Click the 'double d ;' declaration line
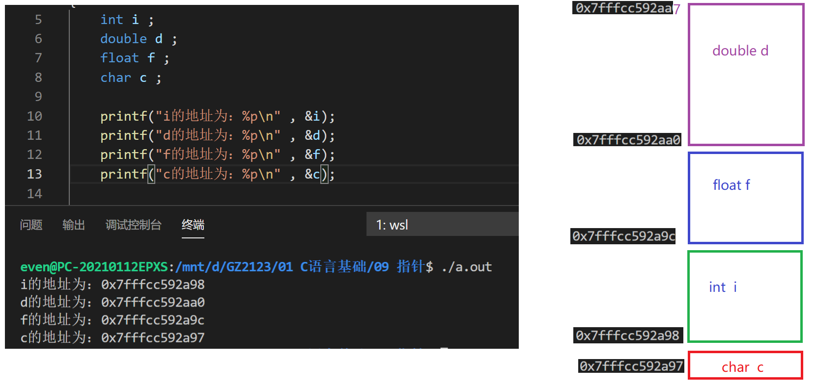 [x=139, y=39]
